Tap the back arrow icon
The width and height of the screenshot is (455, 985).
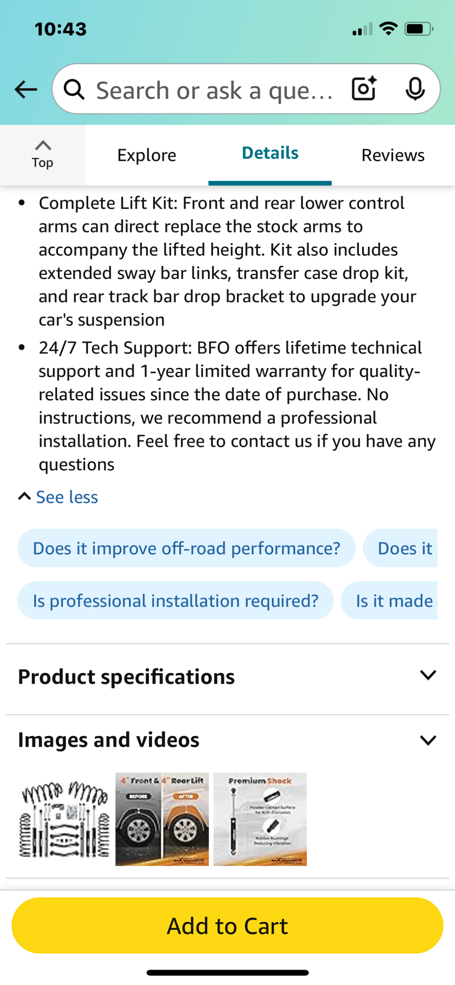pos(26,89)
